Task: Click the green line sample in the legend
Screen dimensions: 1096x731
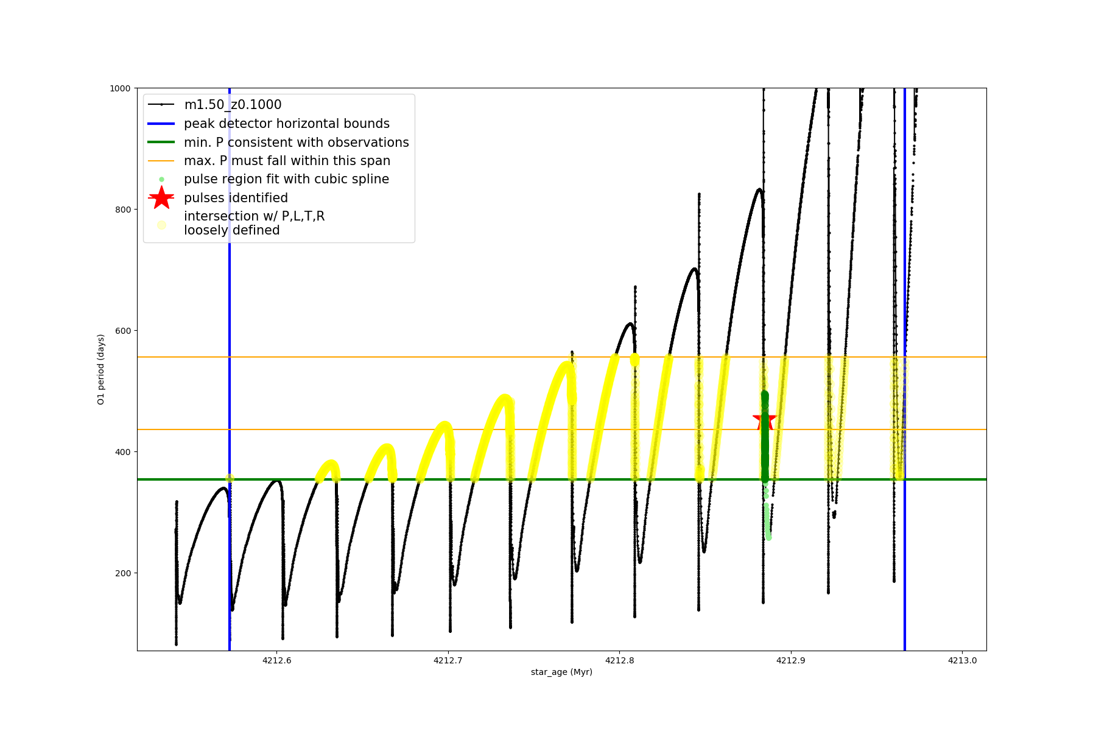Action: click(161, 143)
